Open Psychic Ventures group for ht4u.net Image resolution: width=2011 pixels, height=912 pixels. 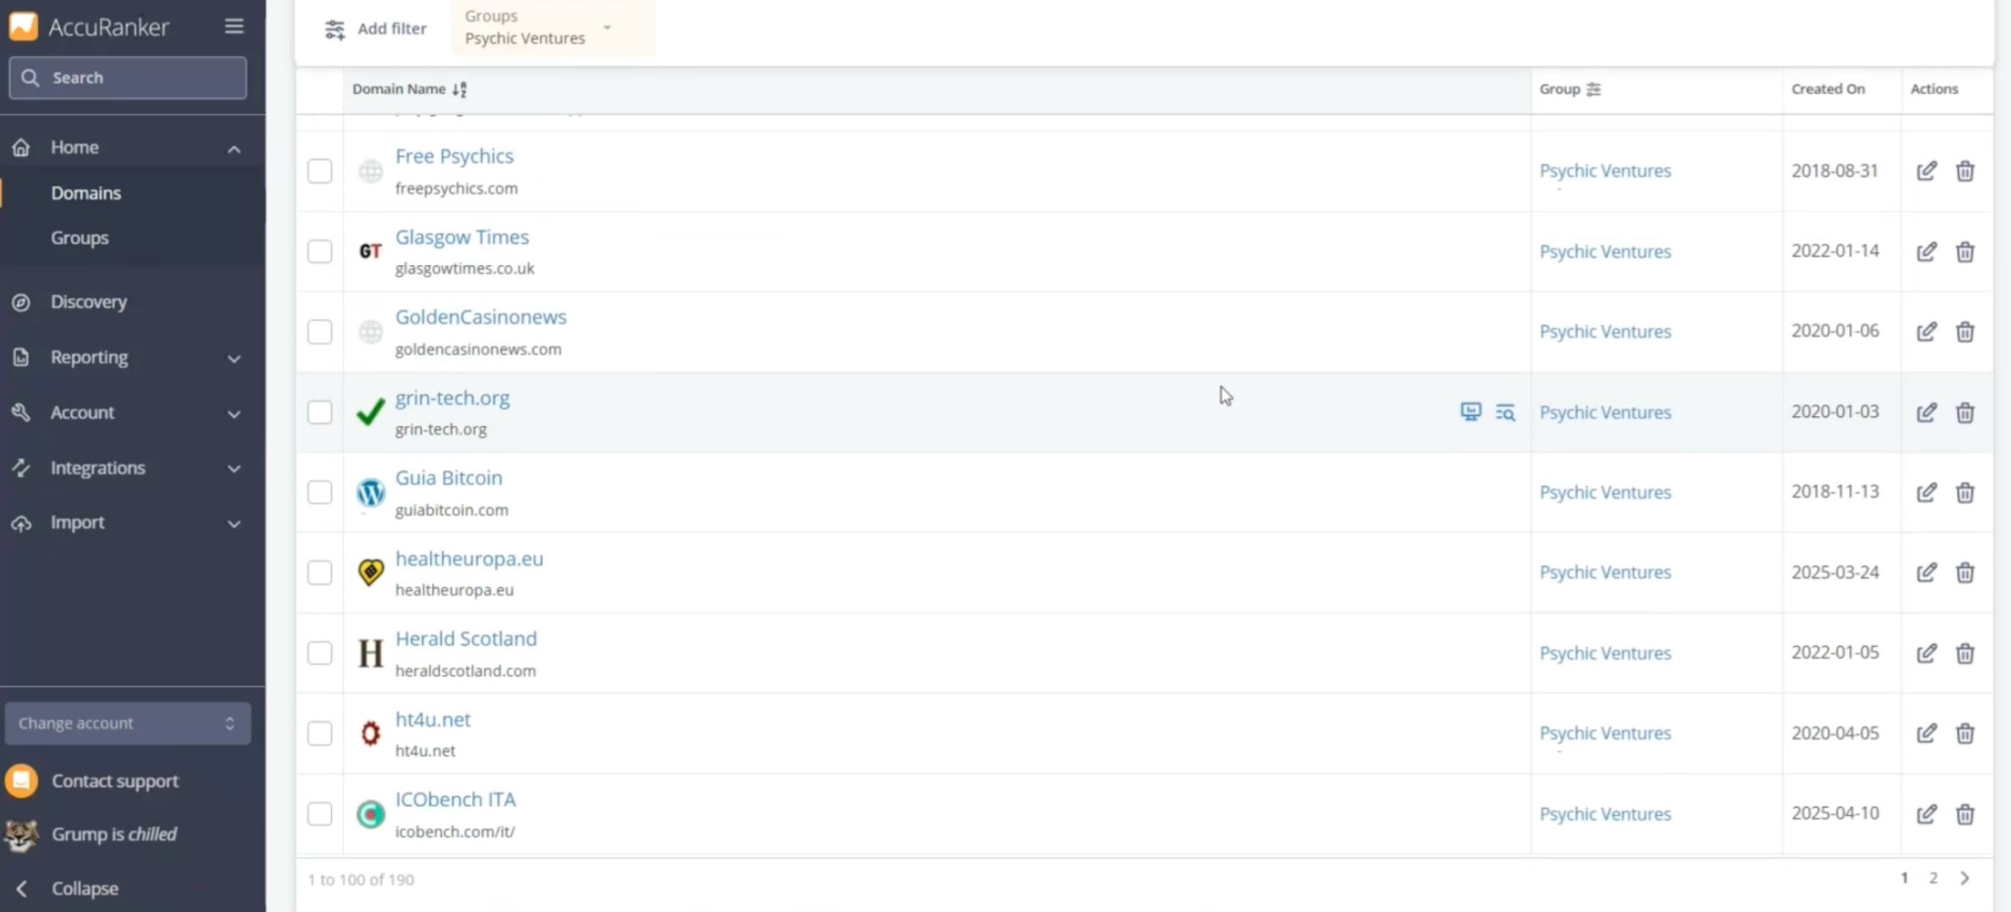click(x=1604, y=733)
